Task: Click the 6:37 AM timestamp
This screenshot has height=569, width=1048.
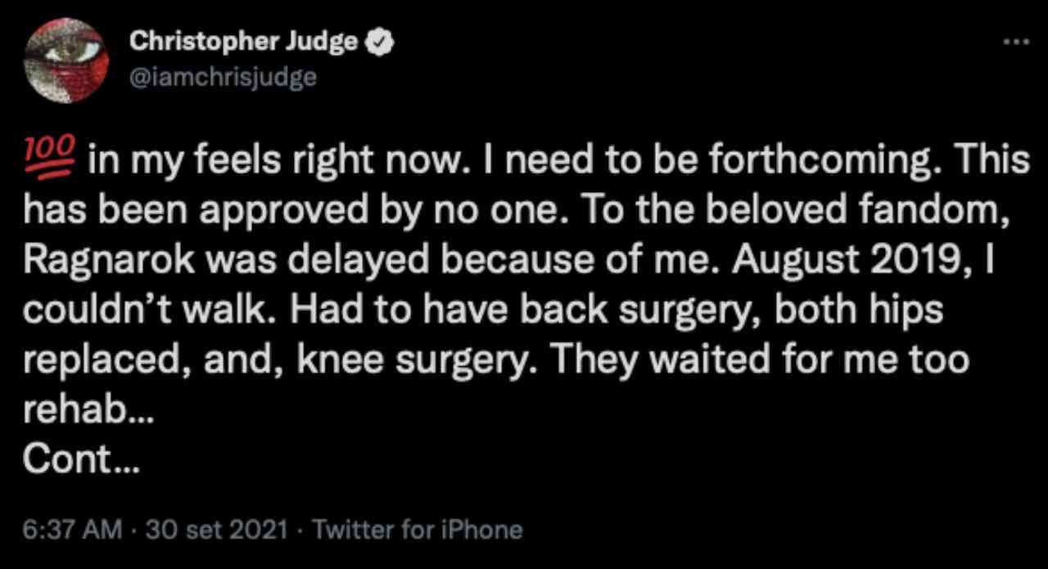Action: click(x=70, y=530)
